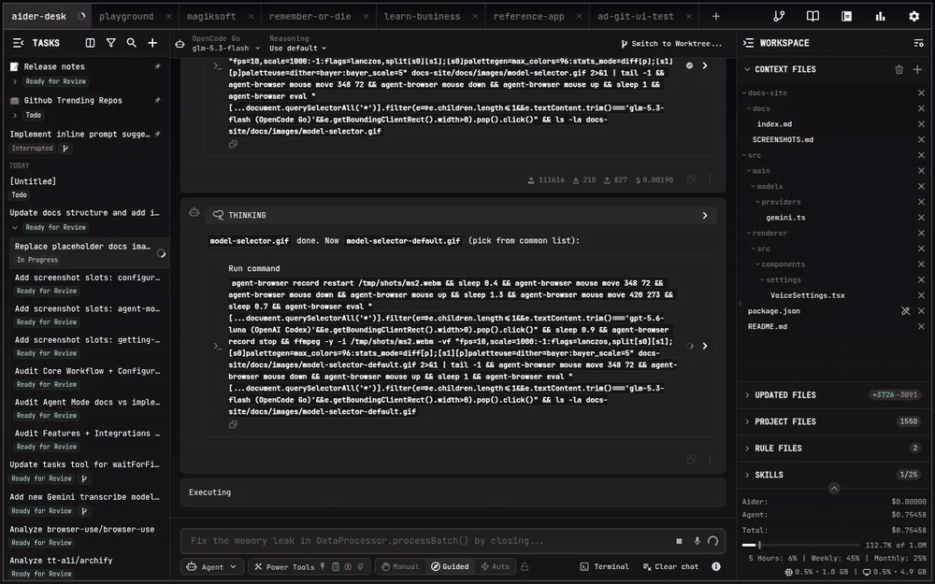
Task: Toggle read-only for package.json
Action: 905,311
